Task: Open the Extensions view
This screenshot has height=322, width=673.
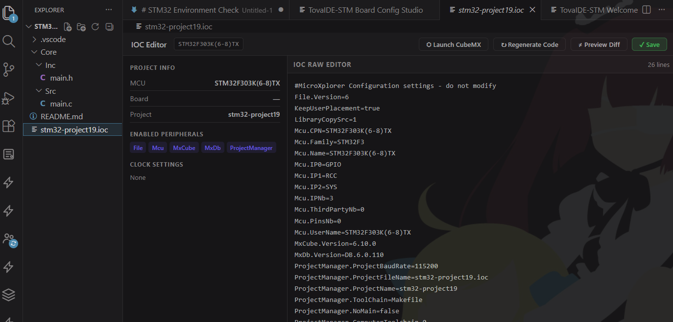Action: (9, 126)
